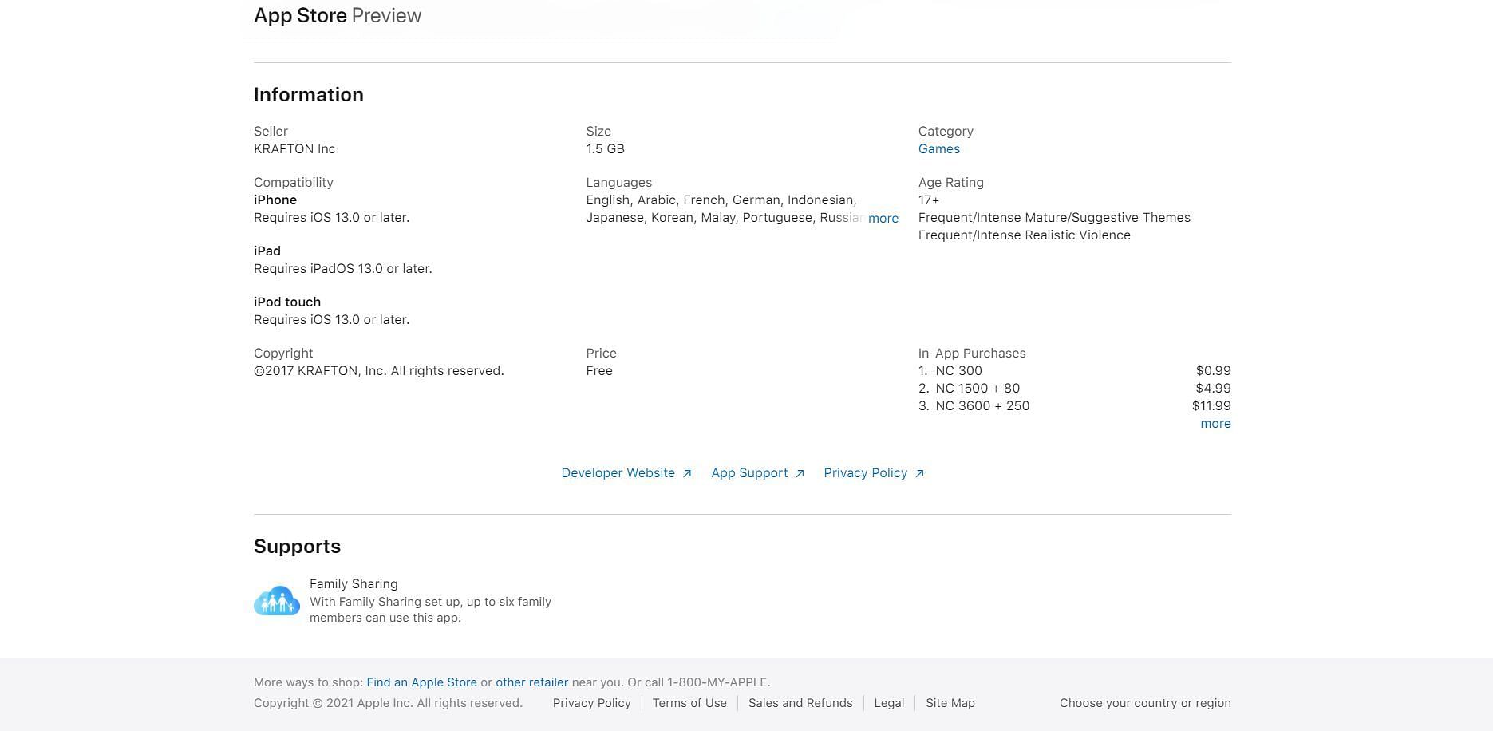Open Terms of Use footer link
Viewport: 1493px width, 731px height.
coord(689,703)
